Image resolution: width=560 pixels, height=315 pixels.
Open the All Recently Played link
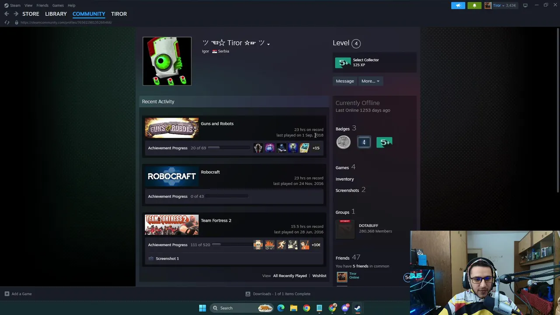point(290,276)
